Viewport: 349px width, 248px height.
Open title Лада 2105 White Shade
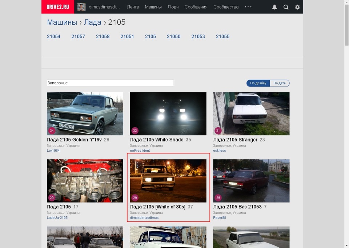point(157,140)
